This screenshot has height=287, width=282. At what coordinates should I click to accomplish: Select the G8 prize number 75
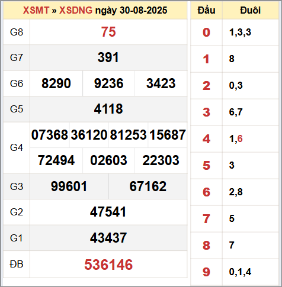pos(108,32)
